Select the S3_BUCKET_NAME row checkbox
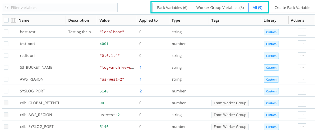The width and height of the screenshot is (317, 134). tap(6, 68)
